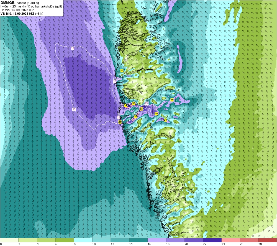The image size is (277, 246).
Task: Select the medium purple 18–20 m/s legend swatch
Action: tap(175, 240)
